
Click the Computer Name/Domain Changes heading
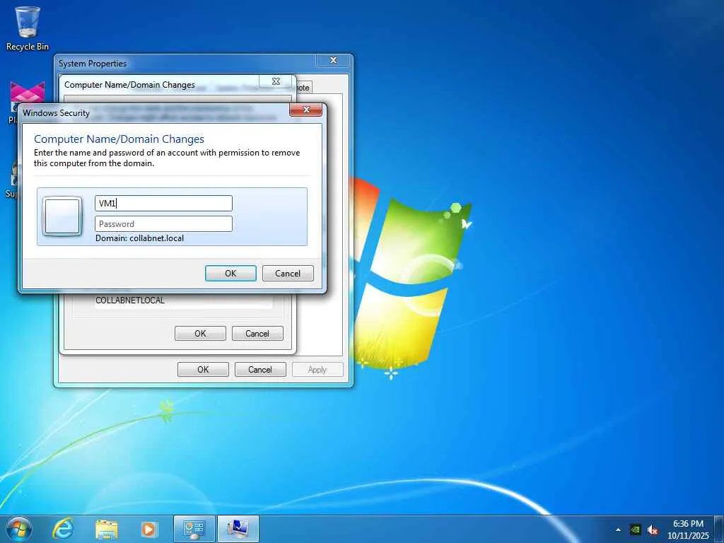tap(119, 139)
